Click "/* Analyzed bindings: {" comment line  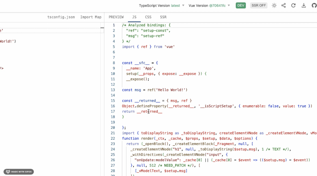point(146,25)
